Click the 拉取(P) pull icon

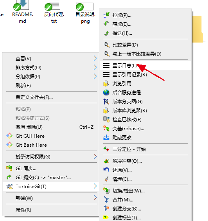[106, 15]
